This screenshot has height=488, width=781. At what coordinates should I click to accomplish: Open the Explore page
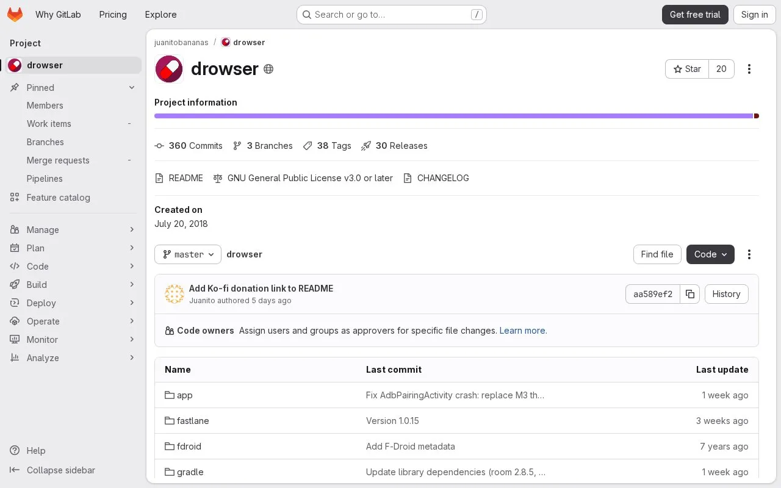coord(160,15)
